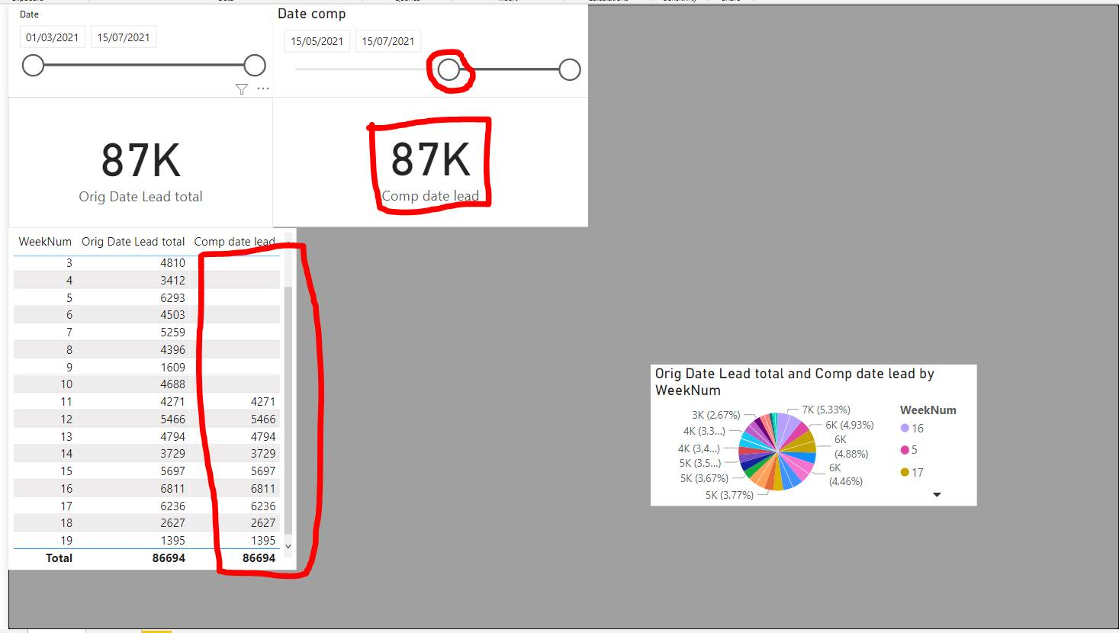This screenshot has width=1119, height=633.
Task: Select legend entry 16 in the pie chart
Action: (912, 429)
